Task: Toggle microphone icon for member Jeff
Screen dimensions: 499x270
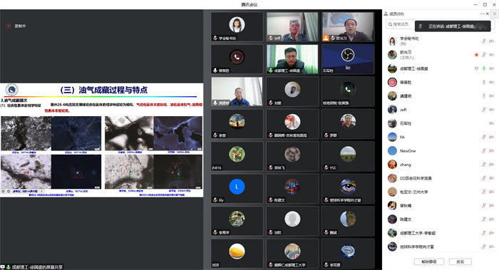Action: coord(484,110)
